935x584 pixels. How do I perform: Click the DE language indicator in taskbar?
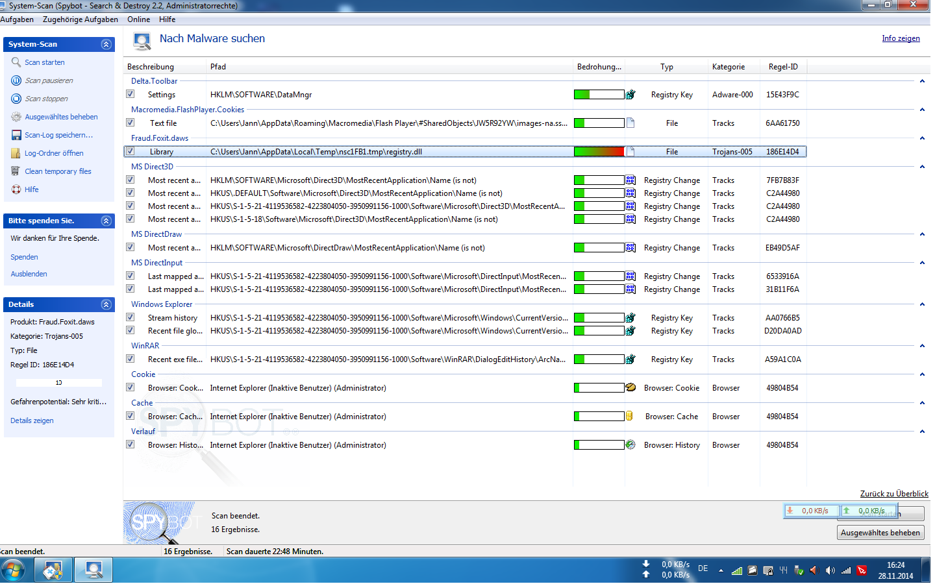tap(703, 568)
